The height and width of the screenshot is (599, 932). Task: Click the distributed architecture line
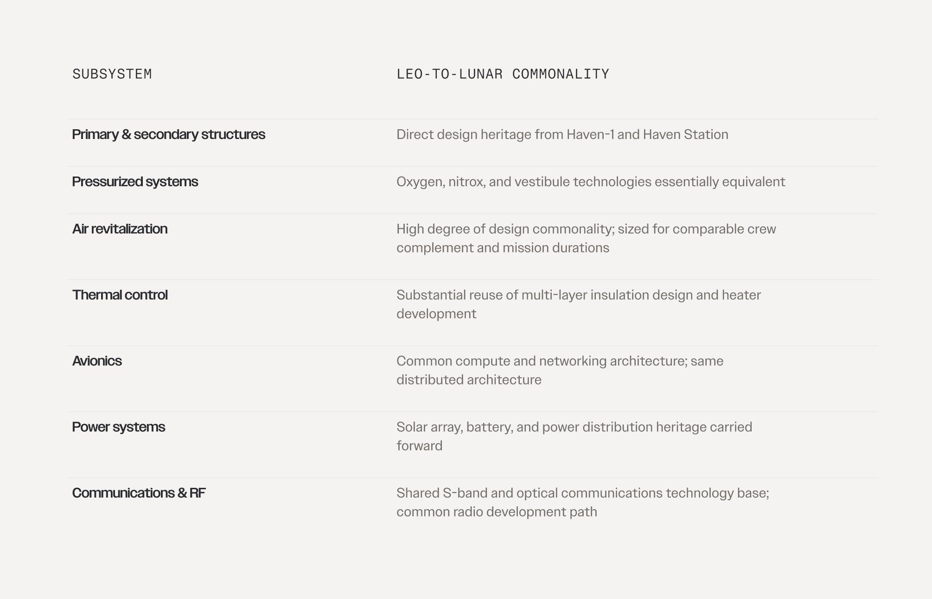[469, 380]
